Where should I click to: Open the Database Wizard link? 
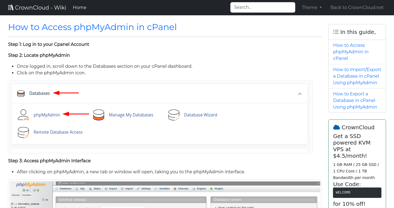(201, 115)
